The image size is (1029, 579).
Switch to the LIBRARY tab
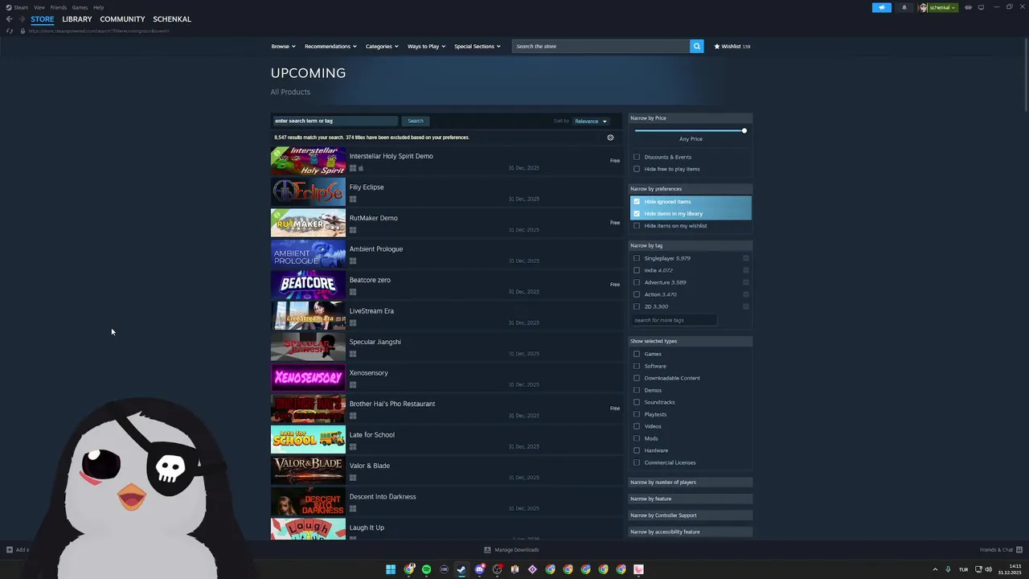[x=77, y=19]
